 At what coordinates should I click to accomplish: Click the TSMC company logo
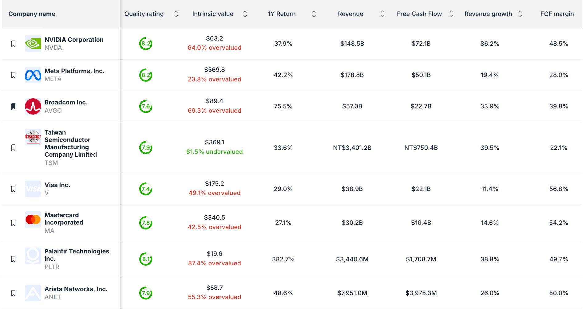click(x=33, y=137)
